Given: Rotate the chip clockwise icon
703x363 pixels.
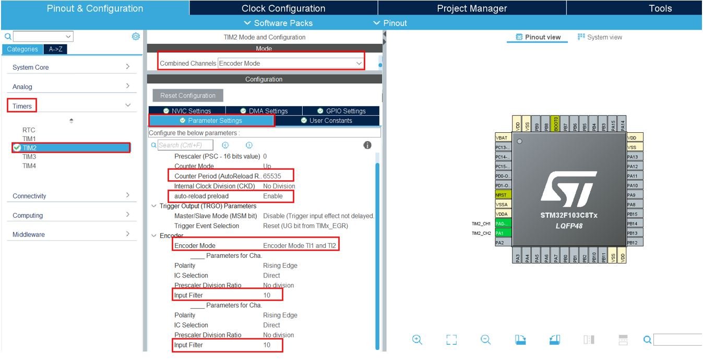Looking at the screenshot, I should coord(520,340).
